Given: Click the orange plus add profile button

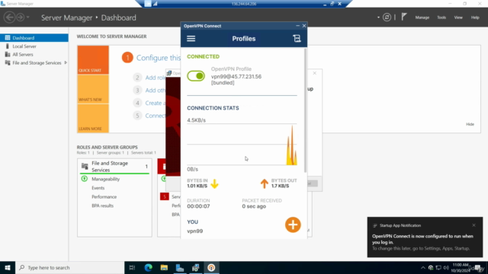Looking at the screenshot, I should click(293, 225).
